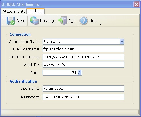The height and width of the screenshot is (117, 141).
Task: Click the HTTP Hostname field
Action: point(83,57)
